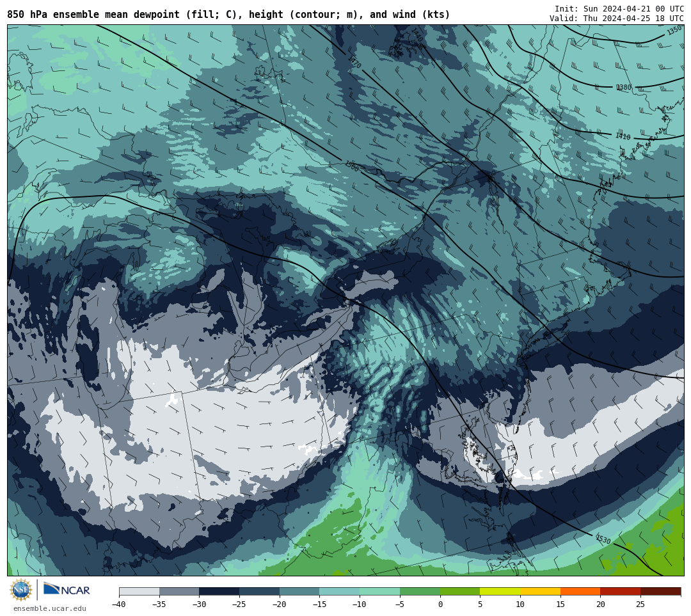Select the darkest navy -30 to -25 colorbar segment
Viewport: 691px width, 616px height.
[x=219, y=591]
